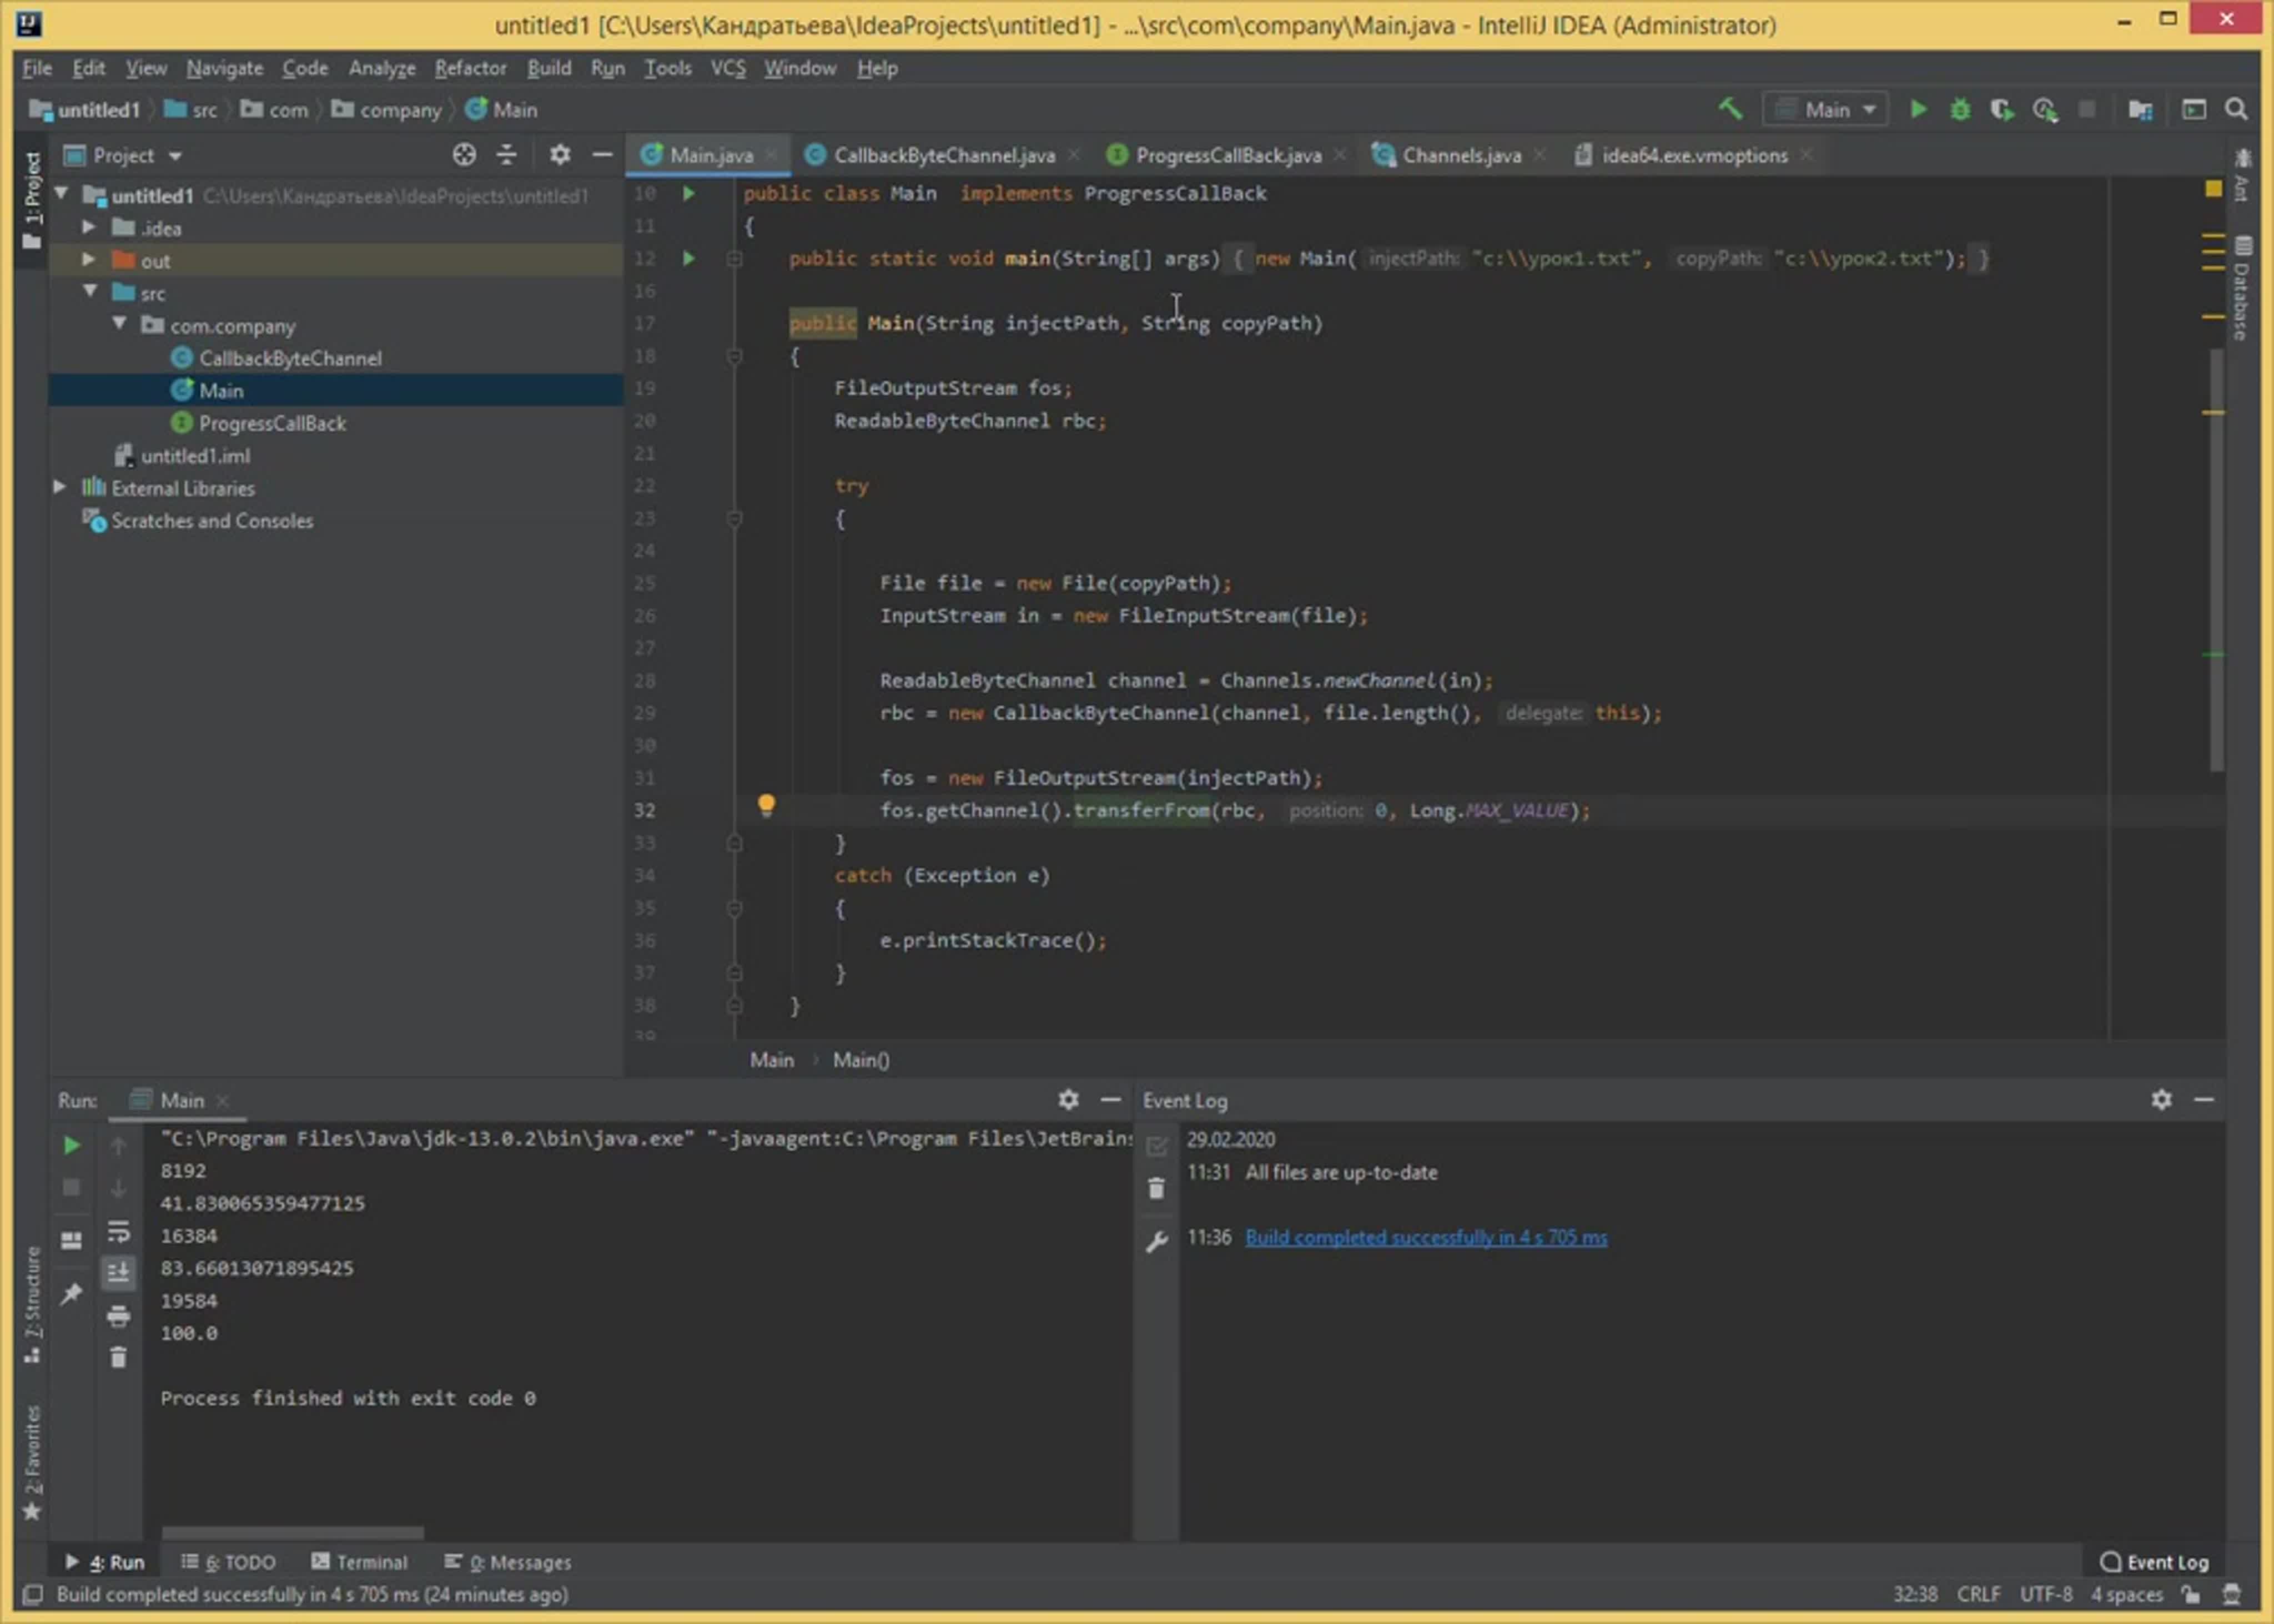
Task: Open Search Everywhere magnifier icon
Action: pyautogui.click(x=2237, y=109)
